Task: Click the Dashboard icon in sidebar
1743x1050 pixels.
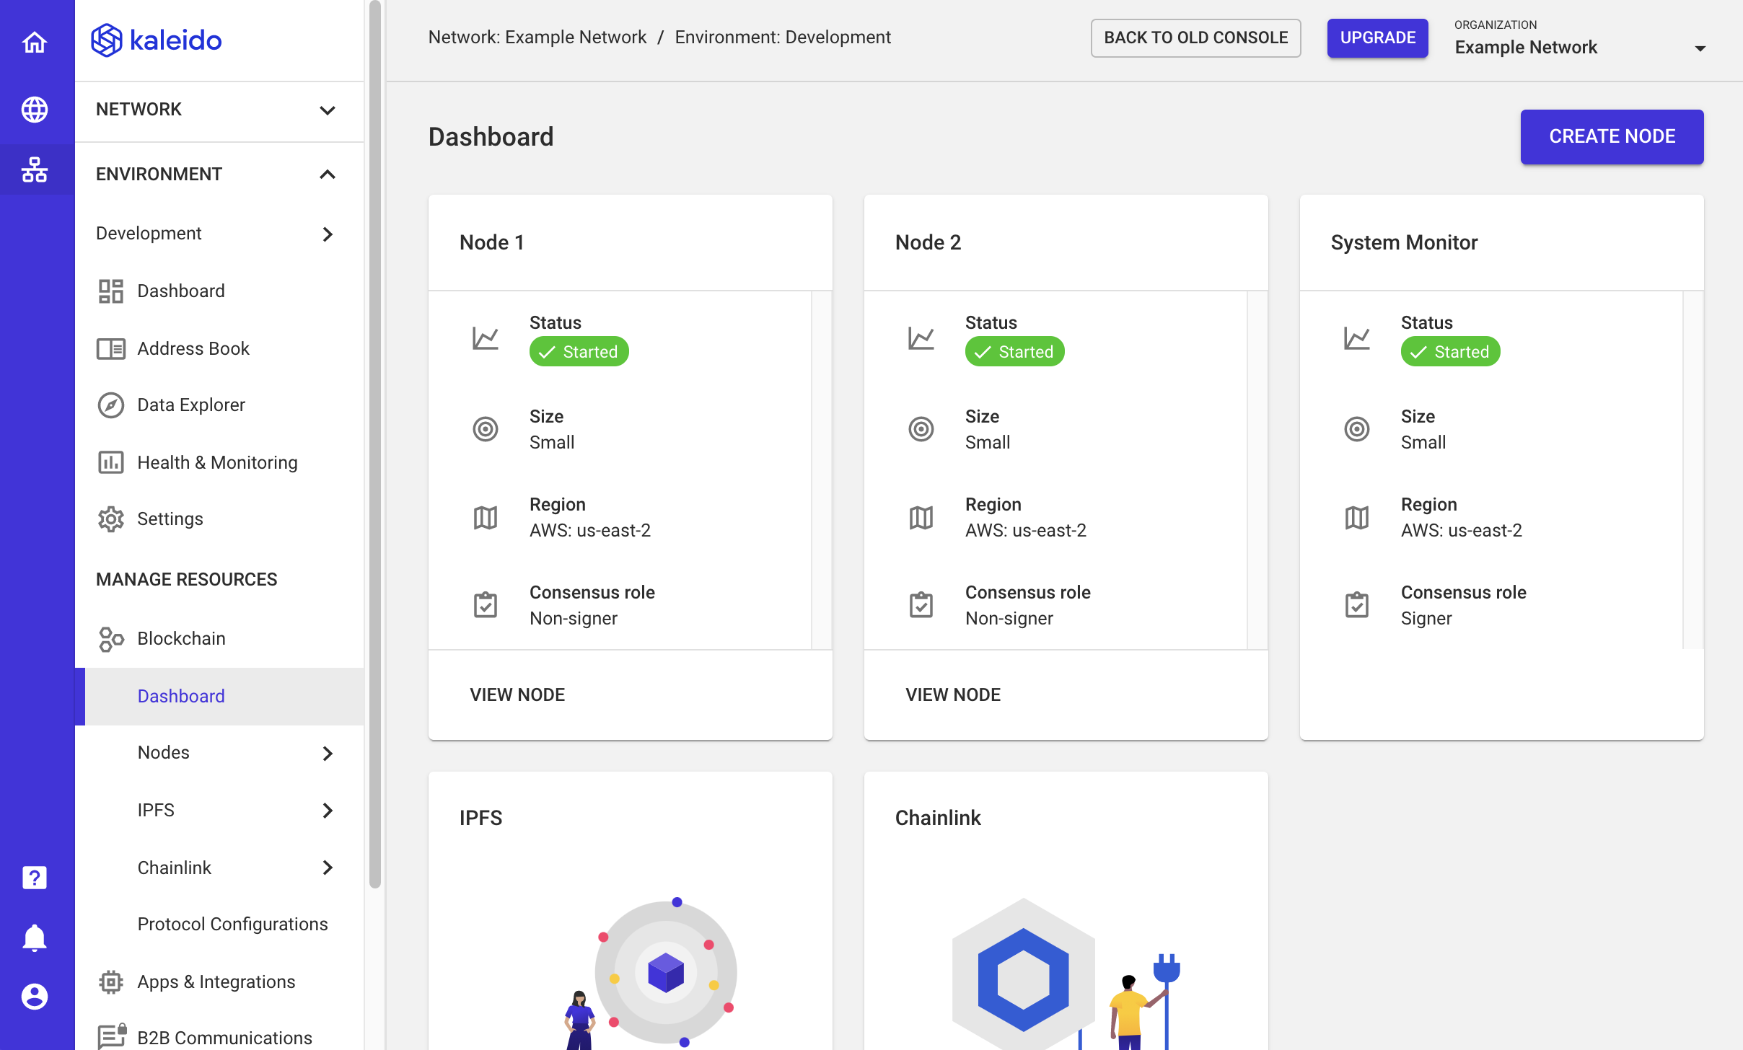Action: point(110,291)
